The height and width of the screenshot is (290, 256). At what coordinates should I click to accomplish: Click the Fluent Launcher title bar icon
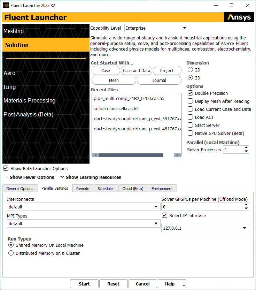[6, 5]
